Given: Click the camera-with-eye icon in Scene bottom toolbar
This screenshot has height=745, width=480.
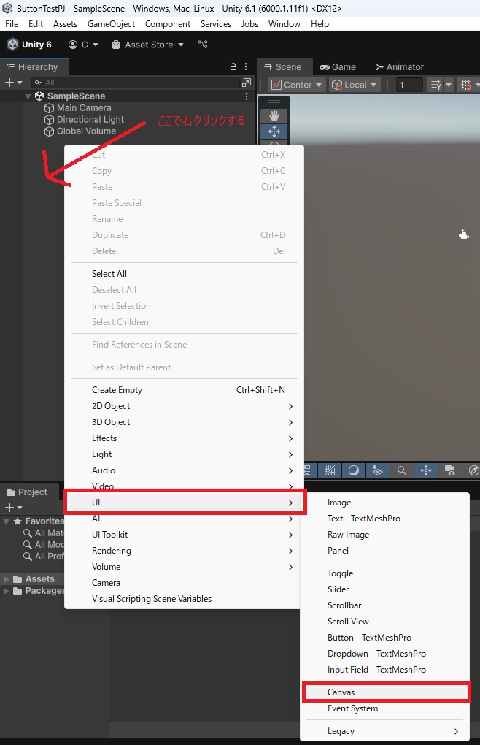Looking at the screenshot, I should [449, 470].
